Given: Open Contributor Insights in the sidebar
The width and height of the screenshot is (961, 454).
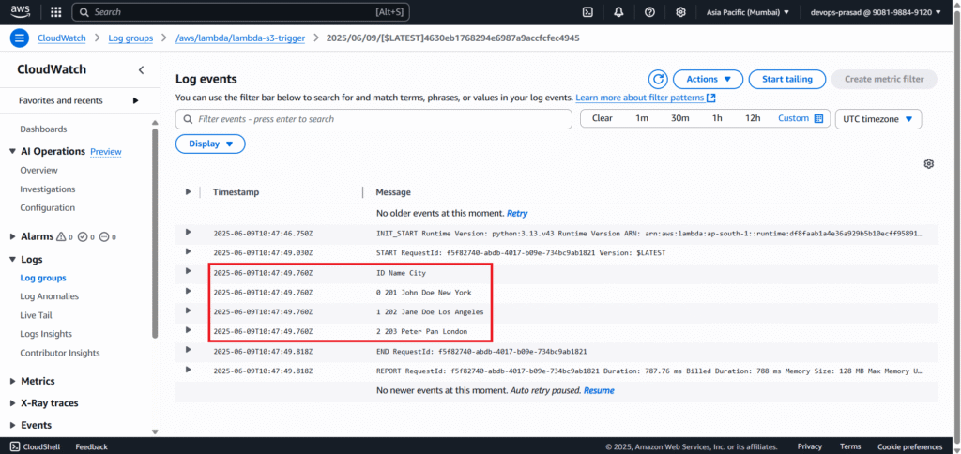Looking at the screenshot, I should click(59, 353).
